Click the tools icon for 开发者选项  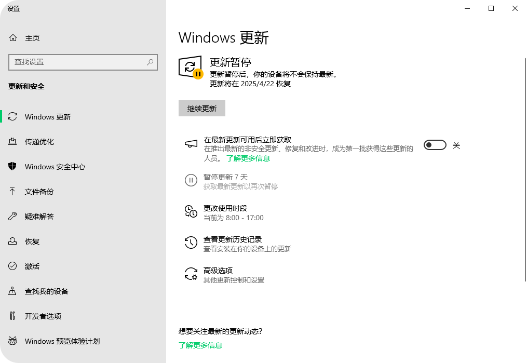coord(12,316)
